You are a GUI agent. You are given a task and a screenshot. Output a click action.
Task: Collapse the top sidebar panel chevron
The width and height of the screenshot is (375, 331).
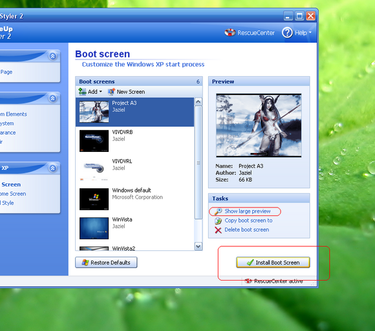53,56
